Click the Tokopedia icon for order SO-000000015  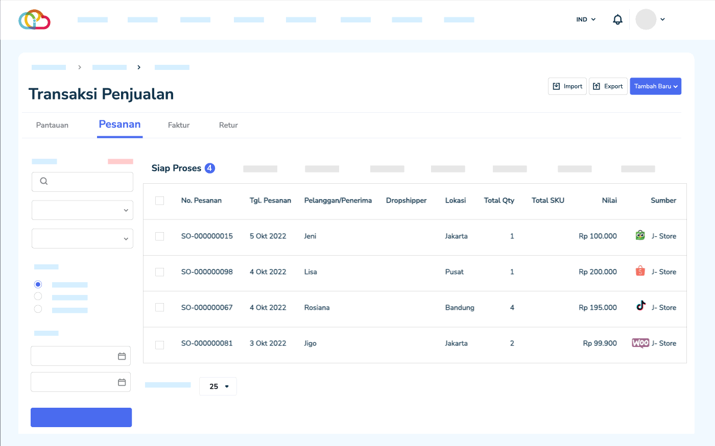point(640,235)
